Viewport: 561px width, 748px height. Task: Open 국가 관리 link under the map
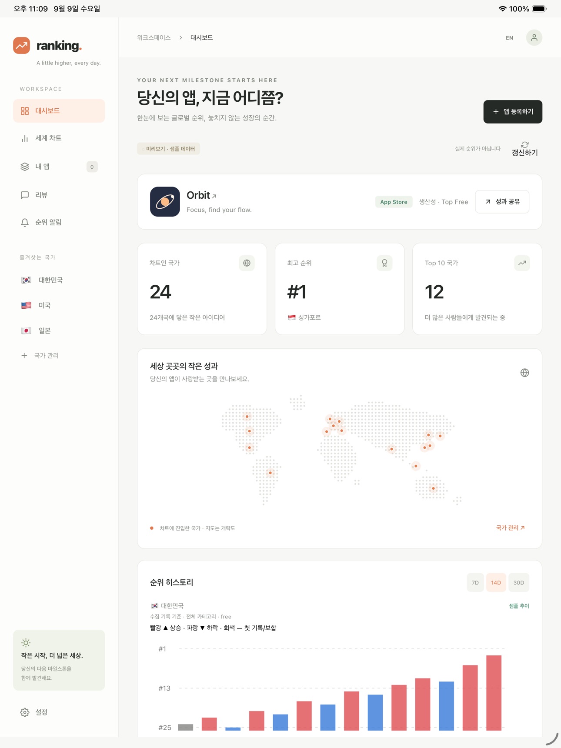pos(511,528)
